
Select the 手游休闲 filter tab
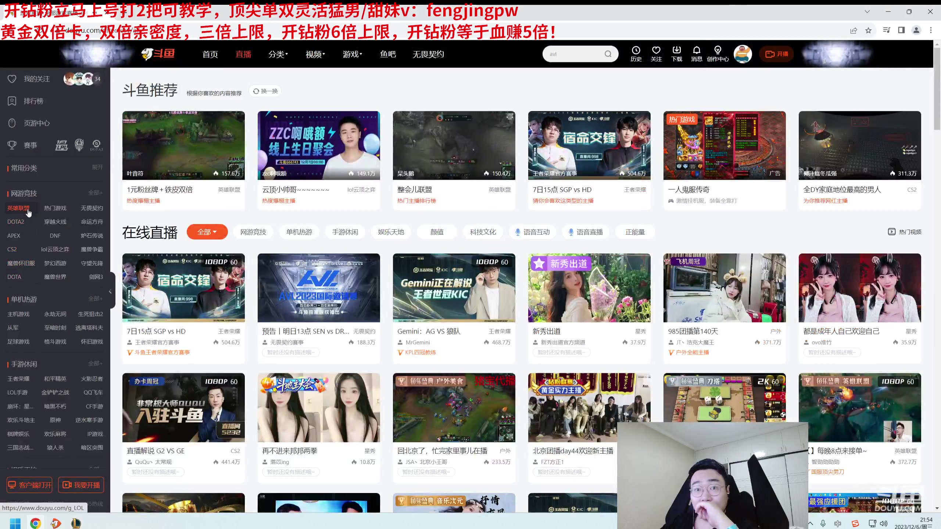[x=345, y=232]
